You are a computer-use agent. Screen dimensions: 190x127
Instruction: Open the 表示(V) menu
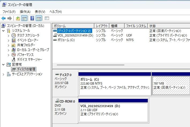pos(40,12)
